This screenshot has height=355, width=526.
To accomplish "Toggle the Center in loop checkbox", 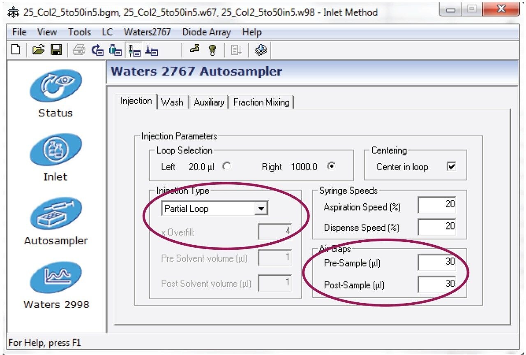I will pos(451,167).
